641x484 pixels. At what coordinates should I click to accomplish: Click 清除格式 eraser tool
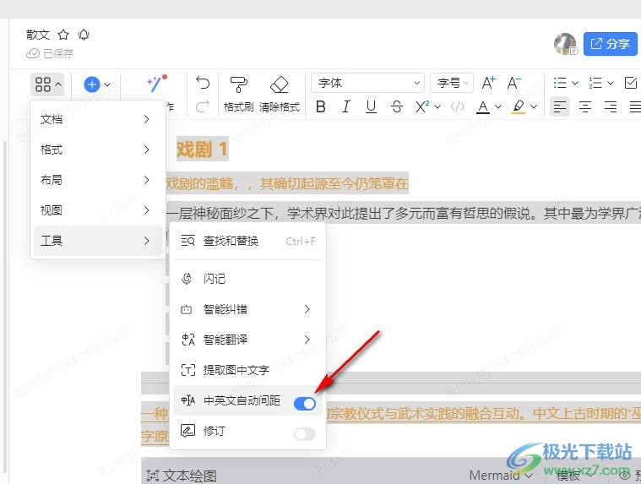point(280,95)
